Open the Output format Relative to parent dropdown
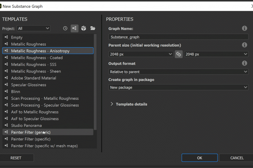This screenshot has height=168, width=253. [179, 72]
